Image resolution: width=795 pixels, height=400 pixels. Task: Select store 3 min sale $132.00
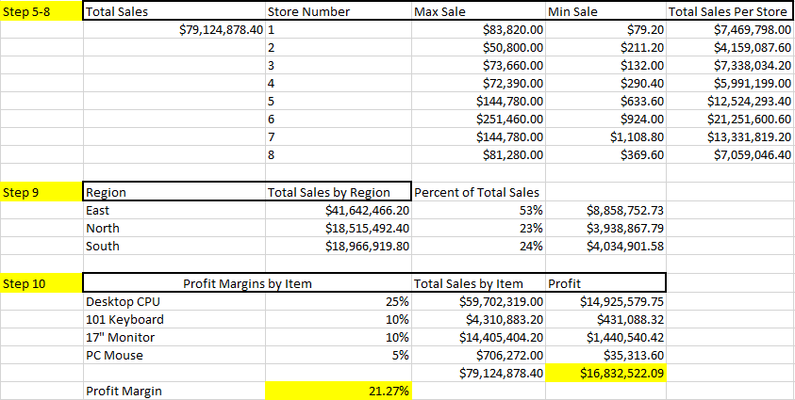click(605, 65)
